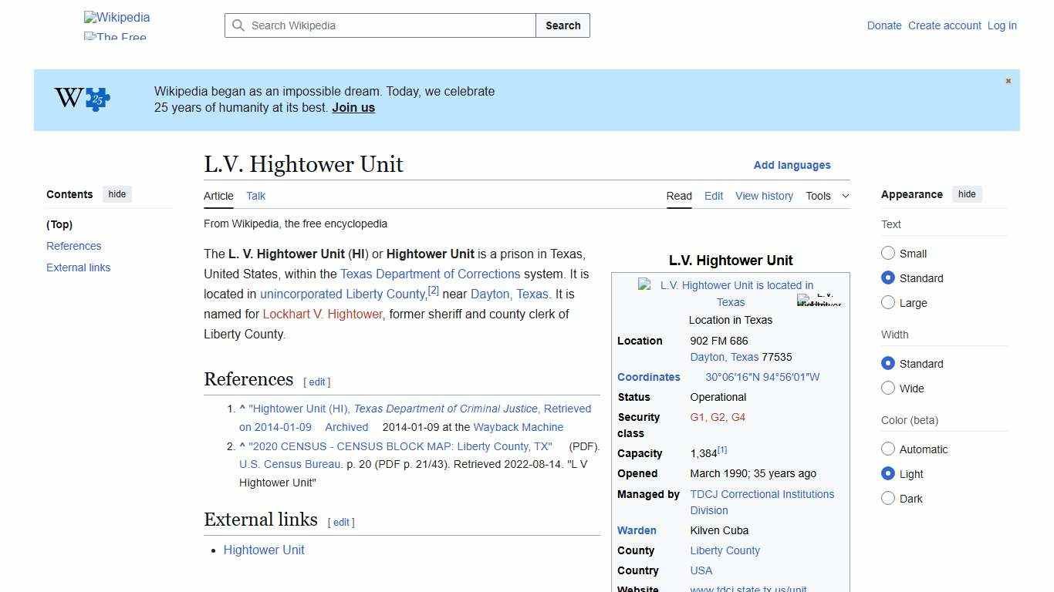The height and width of the screenshot is (592, 1054).
Task: Click the magnifying glass search icon
Action: coord(239,25)
